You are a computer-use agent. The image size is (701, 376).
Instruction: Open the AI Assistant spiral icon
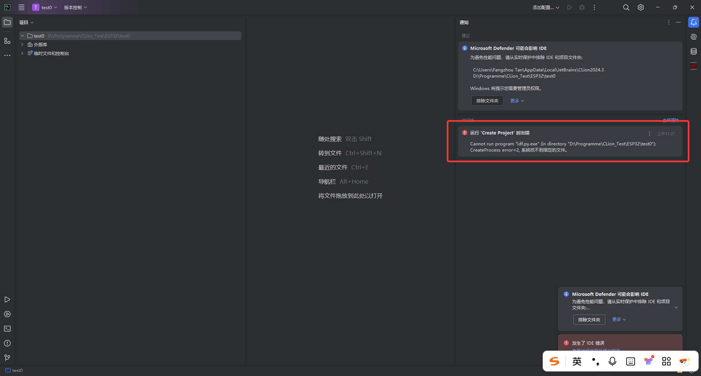pyautogui.click(x=694, y=37)
